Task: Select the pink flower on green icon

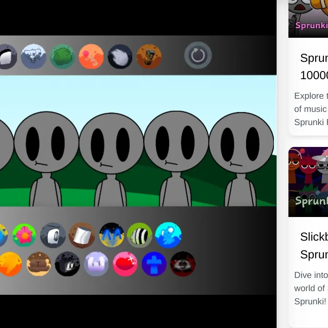Action: pos(24,235)
